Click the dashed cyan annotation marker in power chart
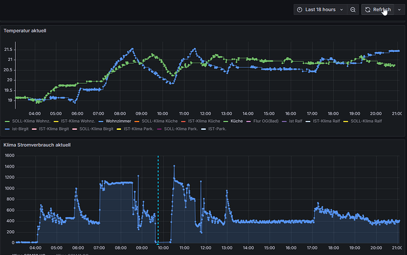The height and width of the screenshot is (255, 407). (158, 243)
